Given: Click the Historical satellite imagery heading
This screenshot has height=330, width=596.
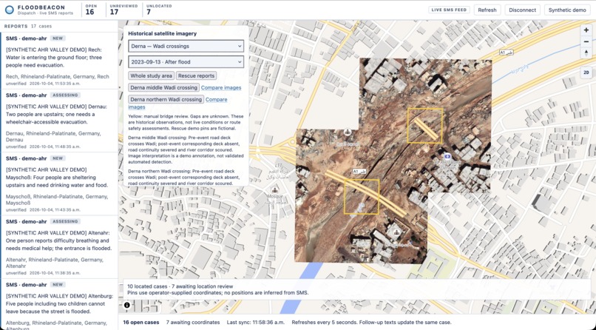Looking at the screenshot, I should (162, 33).
